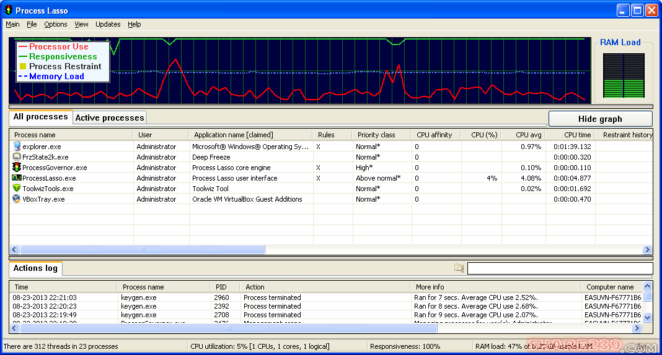Sort actions log by More info column

click(495, 287)
